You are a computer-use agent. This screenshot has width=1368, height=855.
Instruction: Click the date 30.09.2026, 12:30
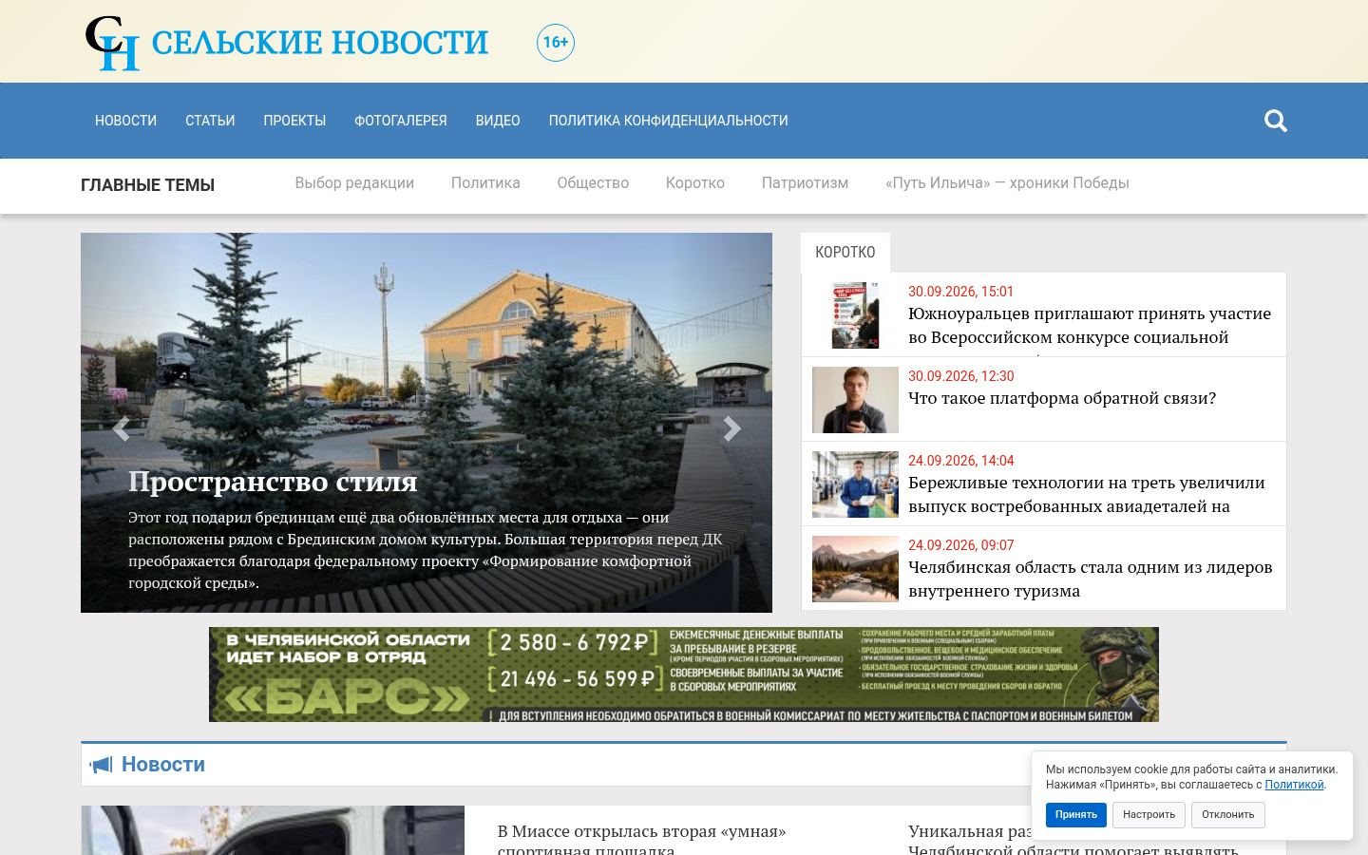point(960,376)
